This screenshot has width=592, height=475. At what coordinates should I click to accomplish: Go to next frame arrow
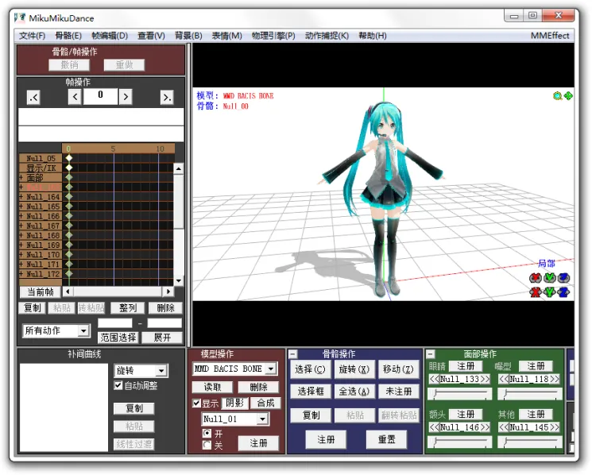[x=126, y=97]
